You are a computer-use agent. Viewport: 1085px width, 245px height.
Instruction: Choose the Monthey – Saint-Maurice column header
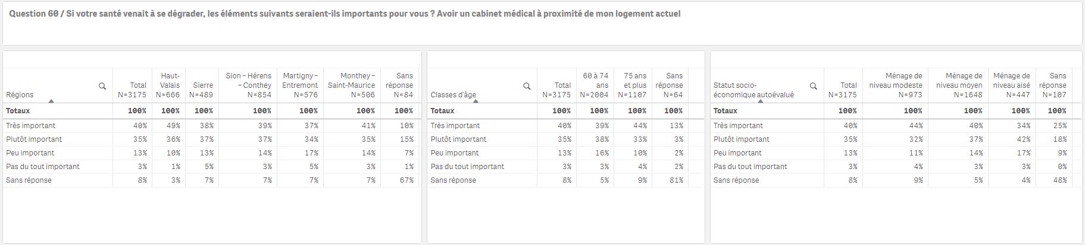[352, 85]
